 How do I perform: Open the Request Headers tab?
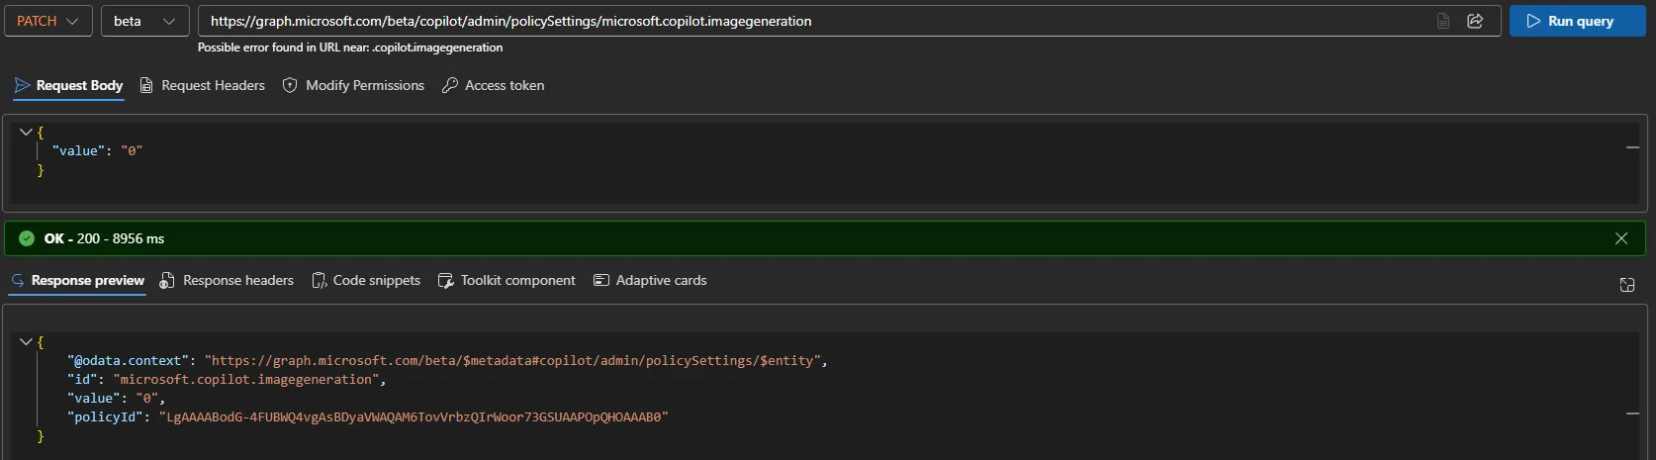click(x=203, y=85)
